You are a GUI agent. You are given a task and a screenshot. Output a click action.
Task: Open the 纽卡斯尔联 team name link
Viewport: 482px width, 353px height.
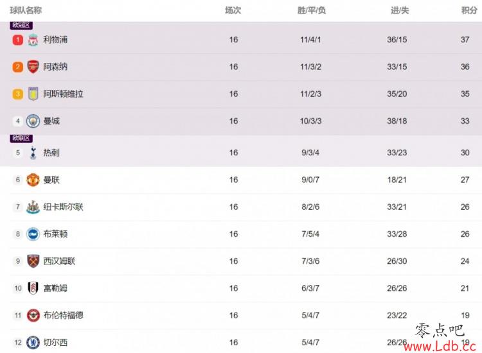64,207
